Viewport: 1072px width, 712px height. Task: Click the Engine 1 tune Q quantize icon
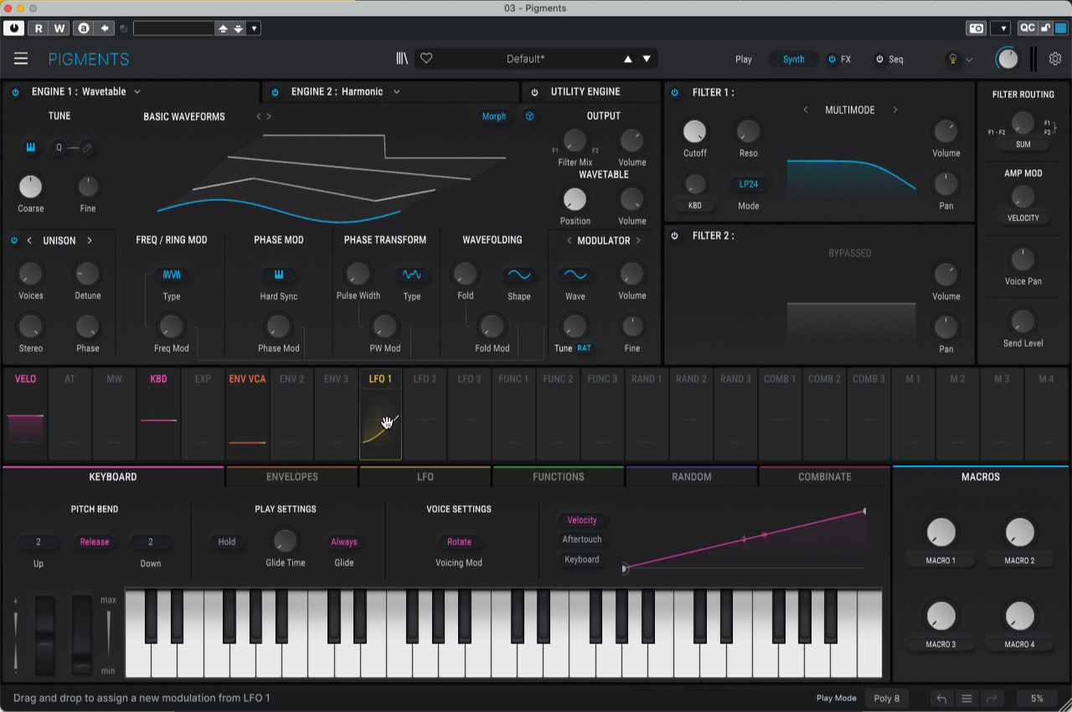(x=59, y=147)
